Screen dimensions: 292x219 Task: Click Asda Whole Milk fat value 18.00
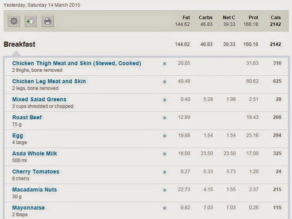coord(184,153)
